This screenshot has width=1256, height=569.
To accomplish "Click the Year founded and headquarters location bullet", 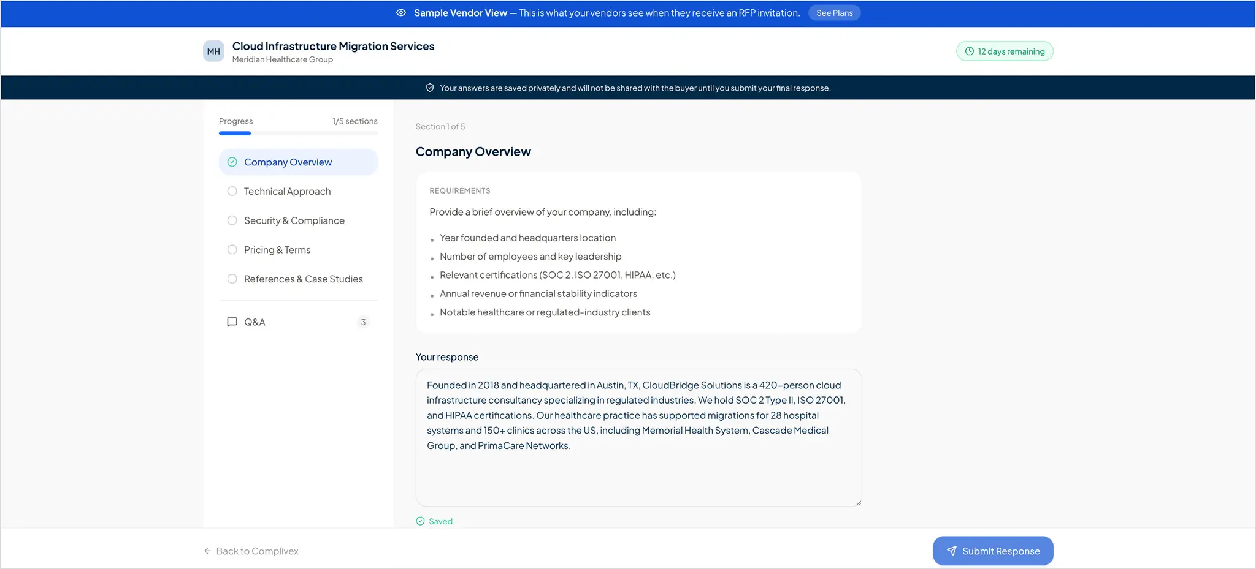I will pos(527,238).
